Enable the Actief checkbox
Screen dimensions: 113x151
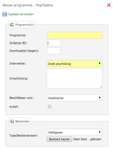[50, 106]
